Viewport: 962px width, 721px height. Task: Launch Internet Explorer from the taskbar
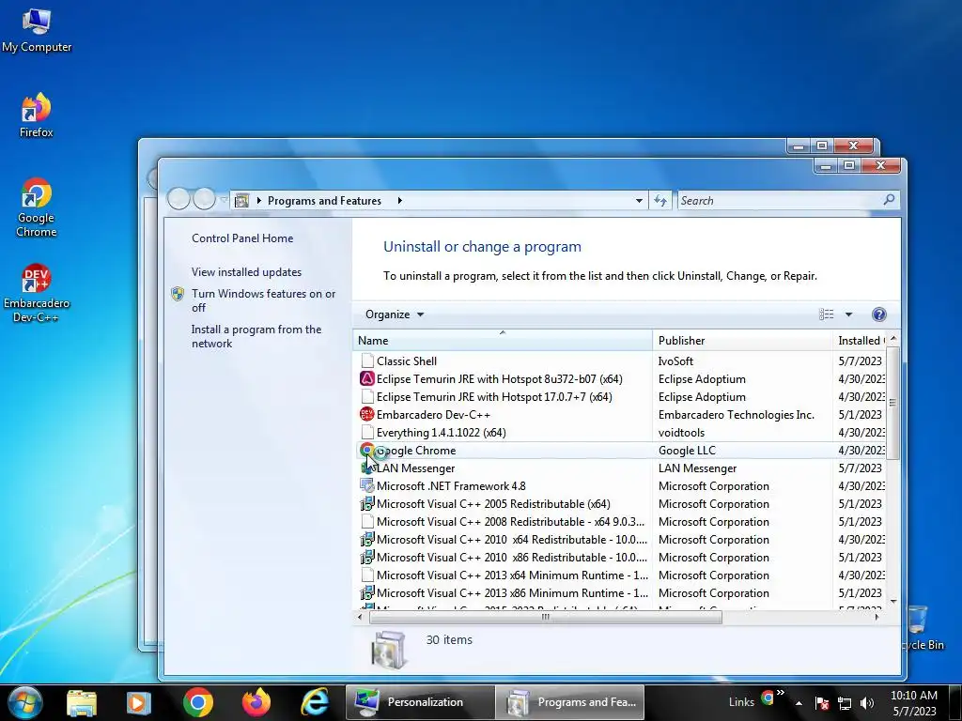(x=315, y=702)
